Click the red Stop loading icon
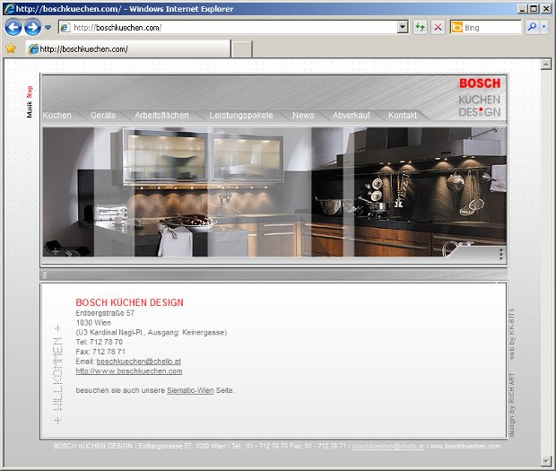This screenshot has width=556, height=471. 438,27
